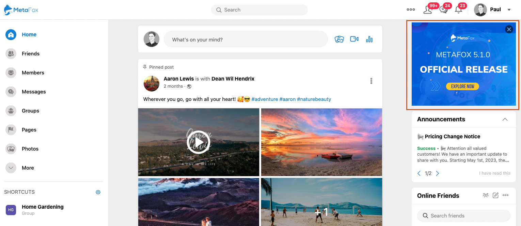Expand the More item in sidebar
Screen dimensions: 521x226
pyautogui.click(x=28, y=168)
